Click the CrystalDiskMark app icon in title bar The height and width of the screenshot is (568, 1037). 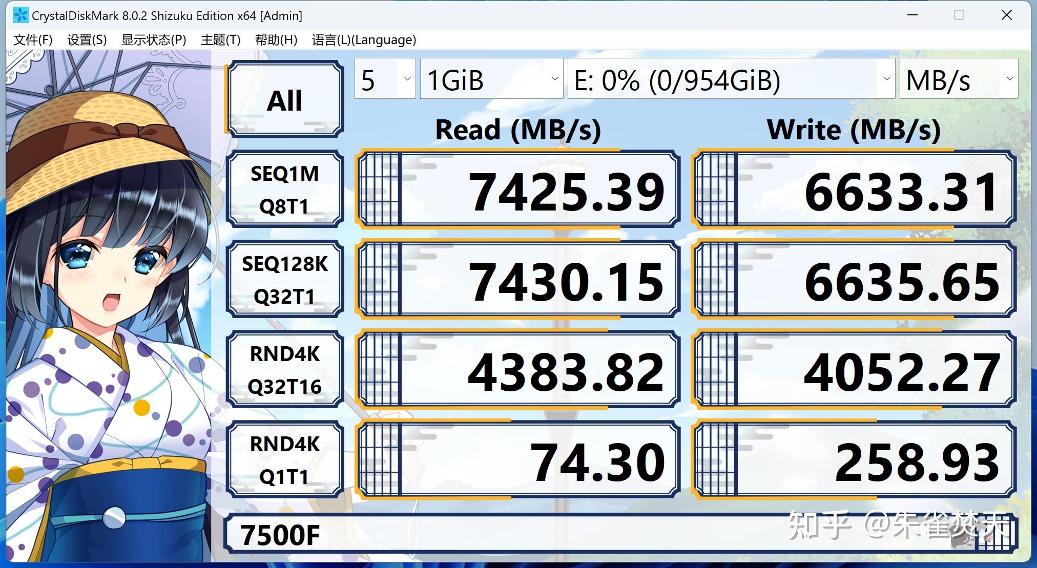pos(20,15)
